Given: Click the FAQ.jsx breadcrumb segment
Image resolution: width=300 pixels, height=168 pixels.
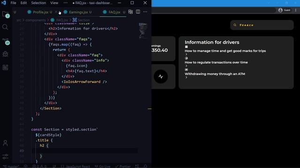Looking at the screenshot, I should [62, 20].
